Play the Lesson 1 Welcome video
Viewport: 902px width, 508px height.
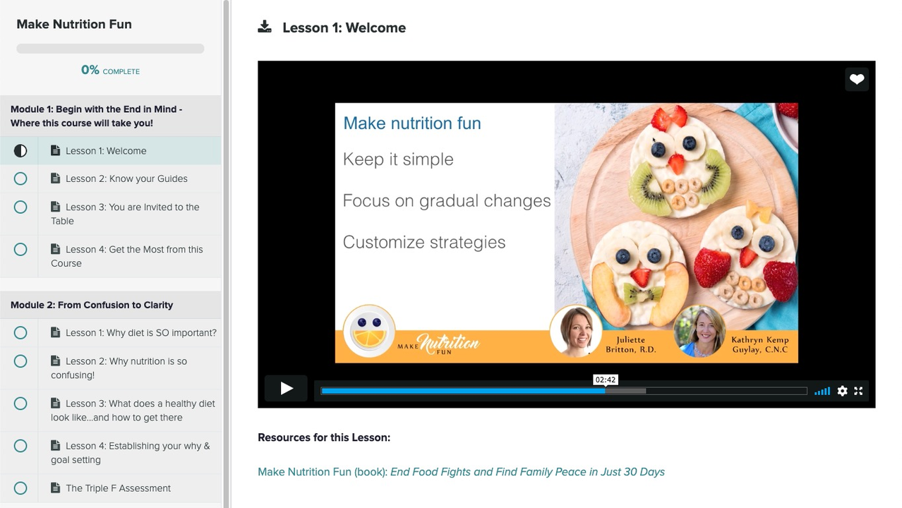286,389
